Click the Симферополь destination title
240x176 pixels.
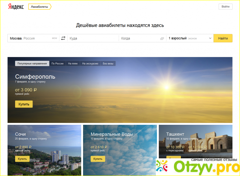pos(35,77)
